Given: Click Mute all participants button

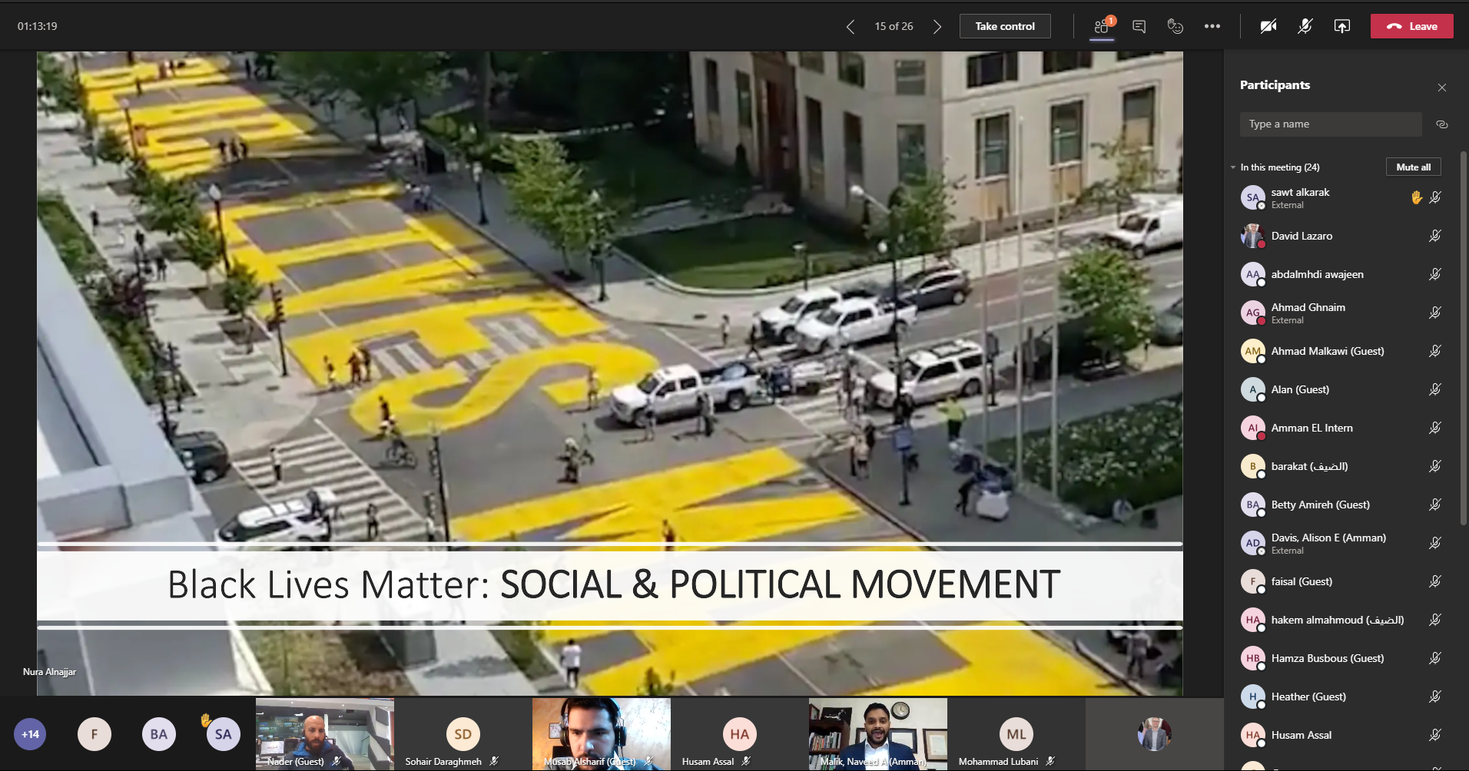Looking at the screenshot, I should tap(1414, 167).
